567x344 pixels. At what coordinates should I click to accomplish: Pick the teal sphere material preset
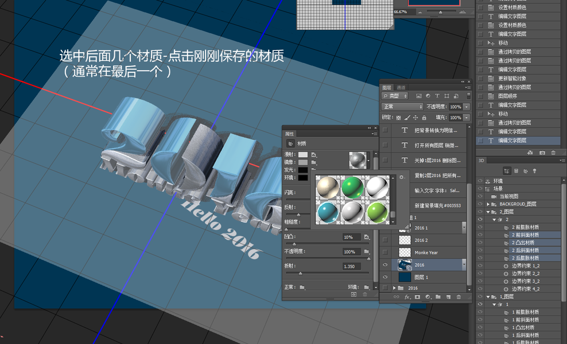coord(328,213)
